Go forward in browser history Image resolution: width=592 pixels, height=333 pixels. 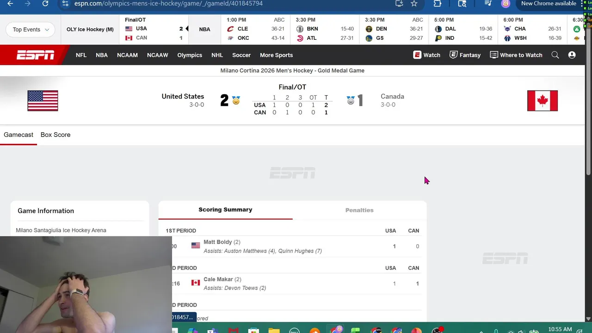(x=27, y=4)
